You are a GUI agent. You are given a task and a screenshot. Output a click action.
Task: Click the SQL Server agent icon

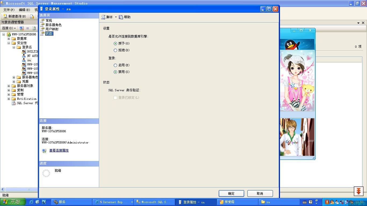pyautogui.click(x=14, y=103)
